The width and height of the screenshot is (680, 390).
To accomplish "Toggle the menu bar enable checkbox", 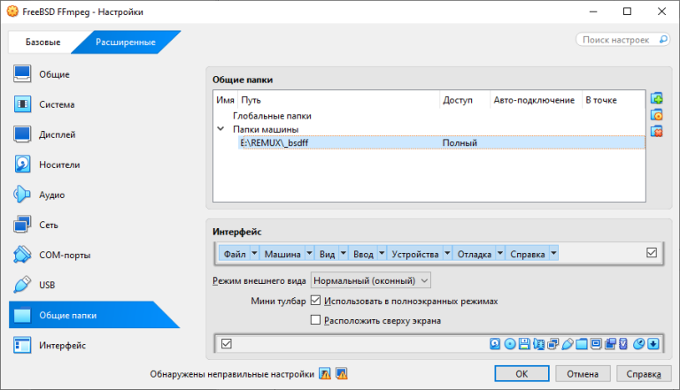I will click(x=652, y=253).
